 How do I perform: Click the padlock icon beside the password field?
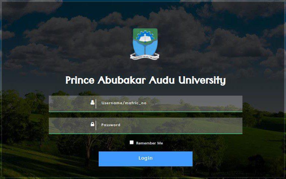(92, 124)
